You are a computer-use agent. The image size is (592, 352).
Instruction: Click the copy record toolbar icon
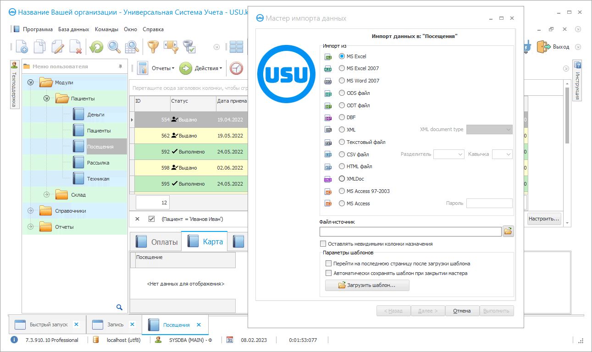pyautogui.click(x=40, y=47)
